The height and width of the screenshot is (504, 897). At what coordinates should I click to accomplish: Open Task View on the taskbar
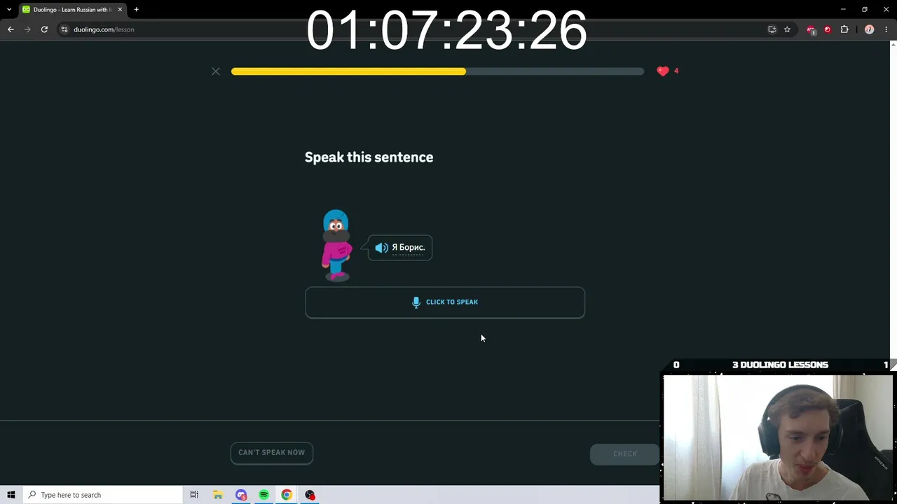click(x=194, y=495)
